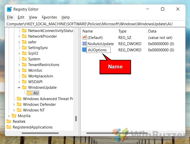This screenshot has width=190, height=144.
Task: Select the Windows Advanced Threat folder icon
Action: click(x=19, y=99)
